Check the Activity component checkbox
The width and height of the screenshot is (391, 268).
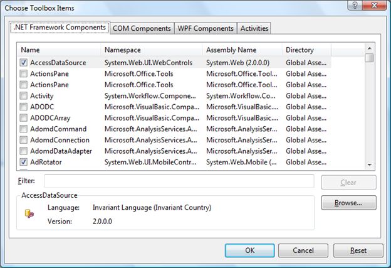[x=23, y=95]
